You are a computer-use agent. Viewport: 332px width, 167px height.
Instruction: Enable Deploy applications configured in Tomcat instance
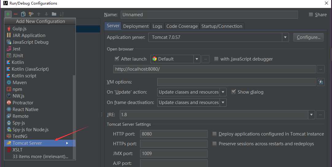click(x=214, y=134)
